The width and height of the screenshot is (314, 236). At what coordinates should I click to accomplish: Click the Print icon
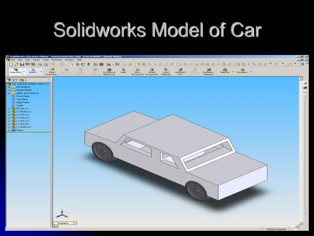tap(40, 64)
